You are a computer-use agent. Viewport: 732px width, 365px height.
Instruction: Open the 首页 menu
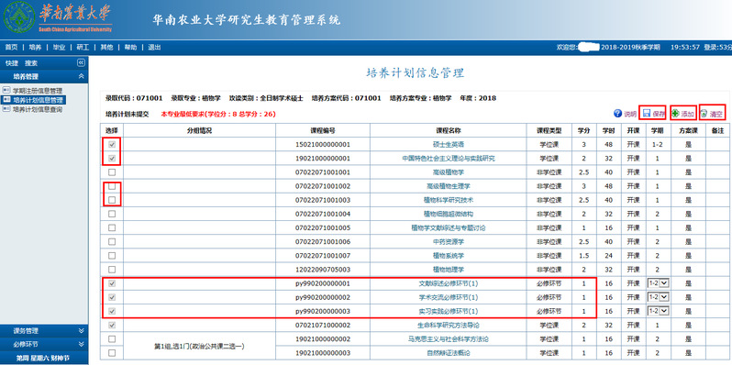pos(11,47)
